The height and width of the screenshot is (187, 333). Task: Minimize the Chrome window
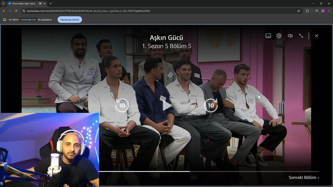pyautogui.click(x=313, y=3)
